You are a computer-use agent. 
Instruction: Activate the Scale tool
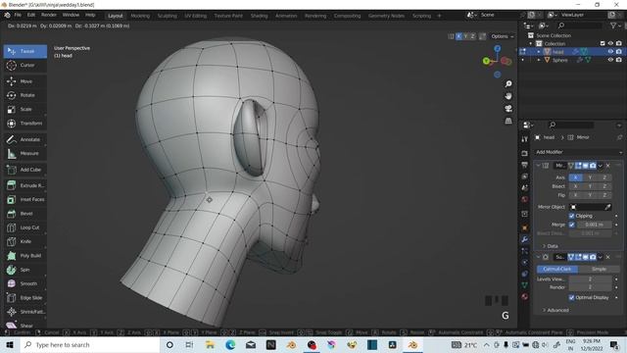[25, 109]
